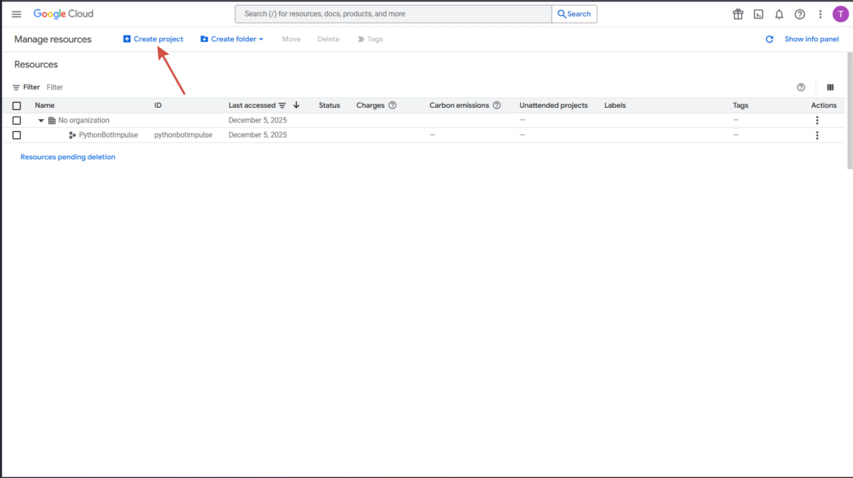Screen dimensions: 853x478
Task: Open the three-dot settings menu in header
Action: pyautogui.click(x=820, y=14)
